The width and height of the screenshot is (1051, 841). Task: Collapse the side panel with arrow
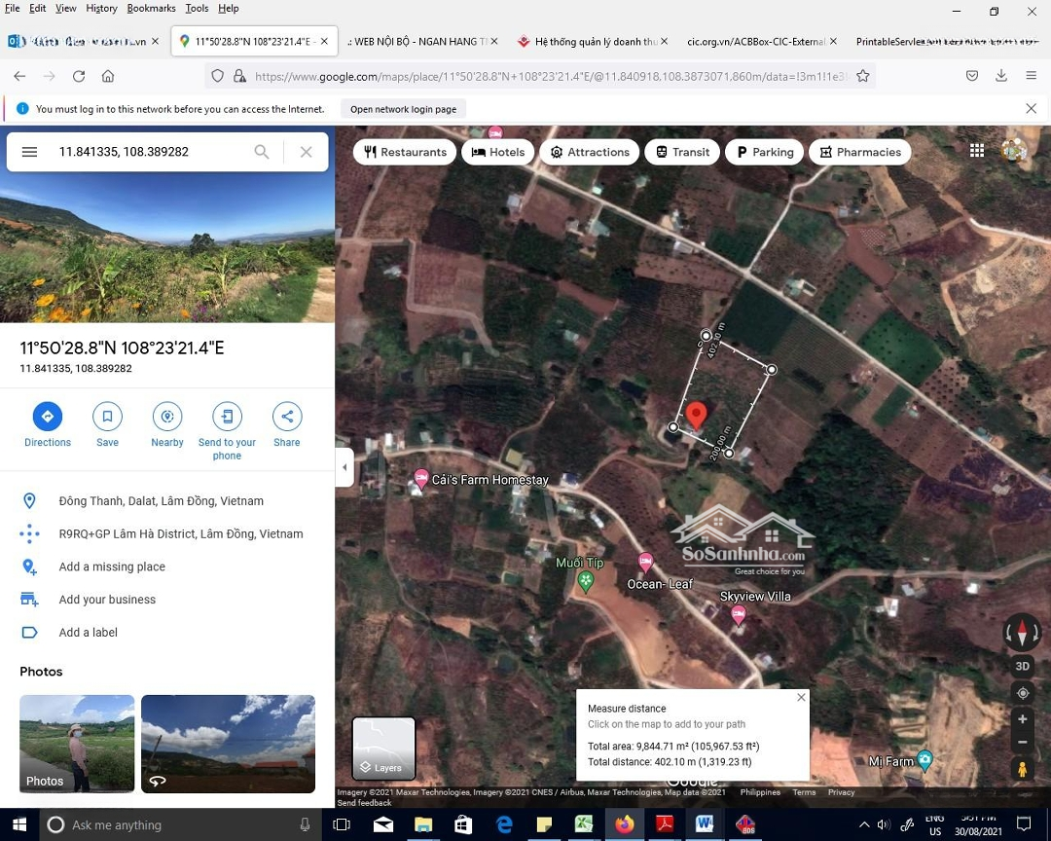[x=344, y=467]
